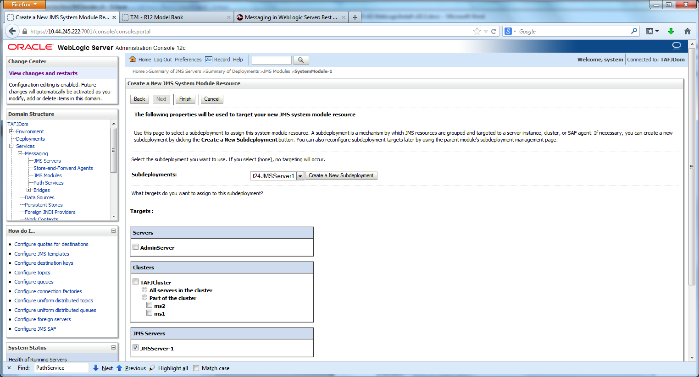Click the console search magnifier button
The width and height of the screenshot is (699, 377).
tap(301, 60)
